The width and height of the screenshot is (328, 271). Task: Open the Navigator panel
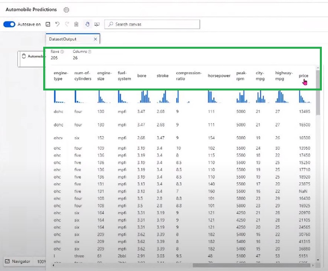tap(18, 261)
